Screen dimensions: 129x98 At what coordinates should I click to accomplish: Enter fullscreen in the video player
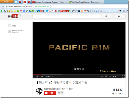[x=123, y=76]
